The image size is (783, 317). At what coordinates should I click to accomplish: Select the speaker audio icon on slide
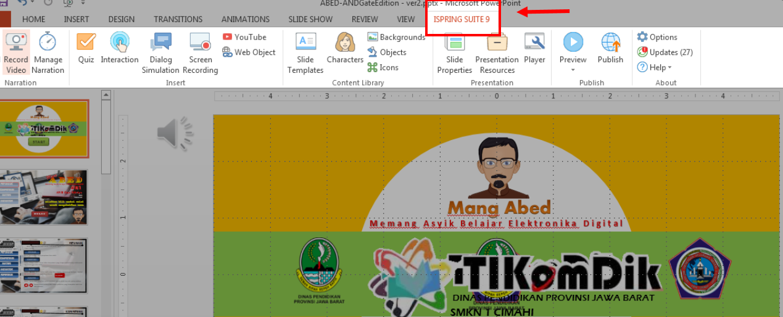(175, 133)
